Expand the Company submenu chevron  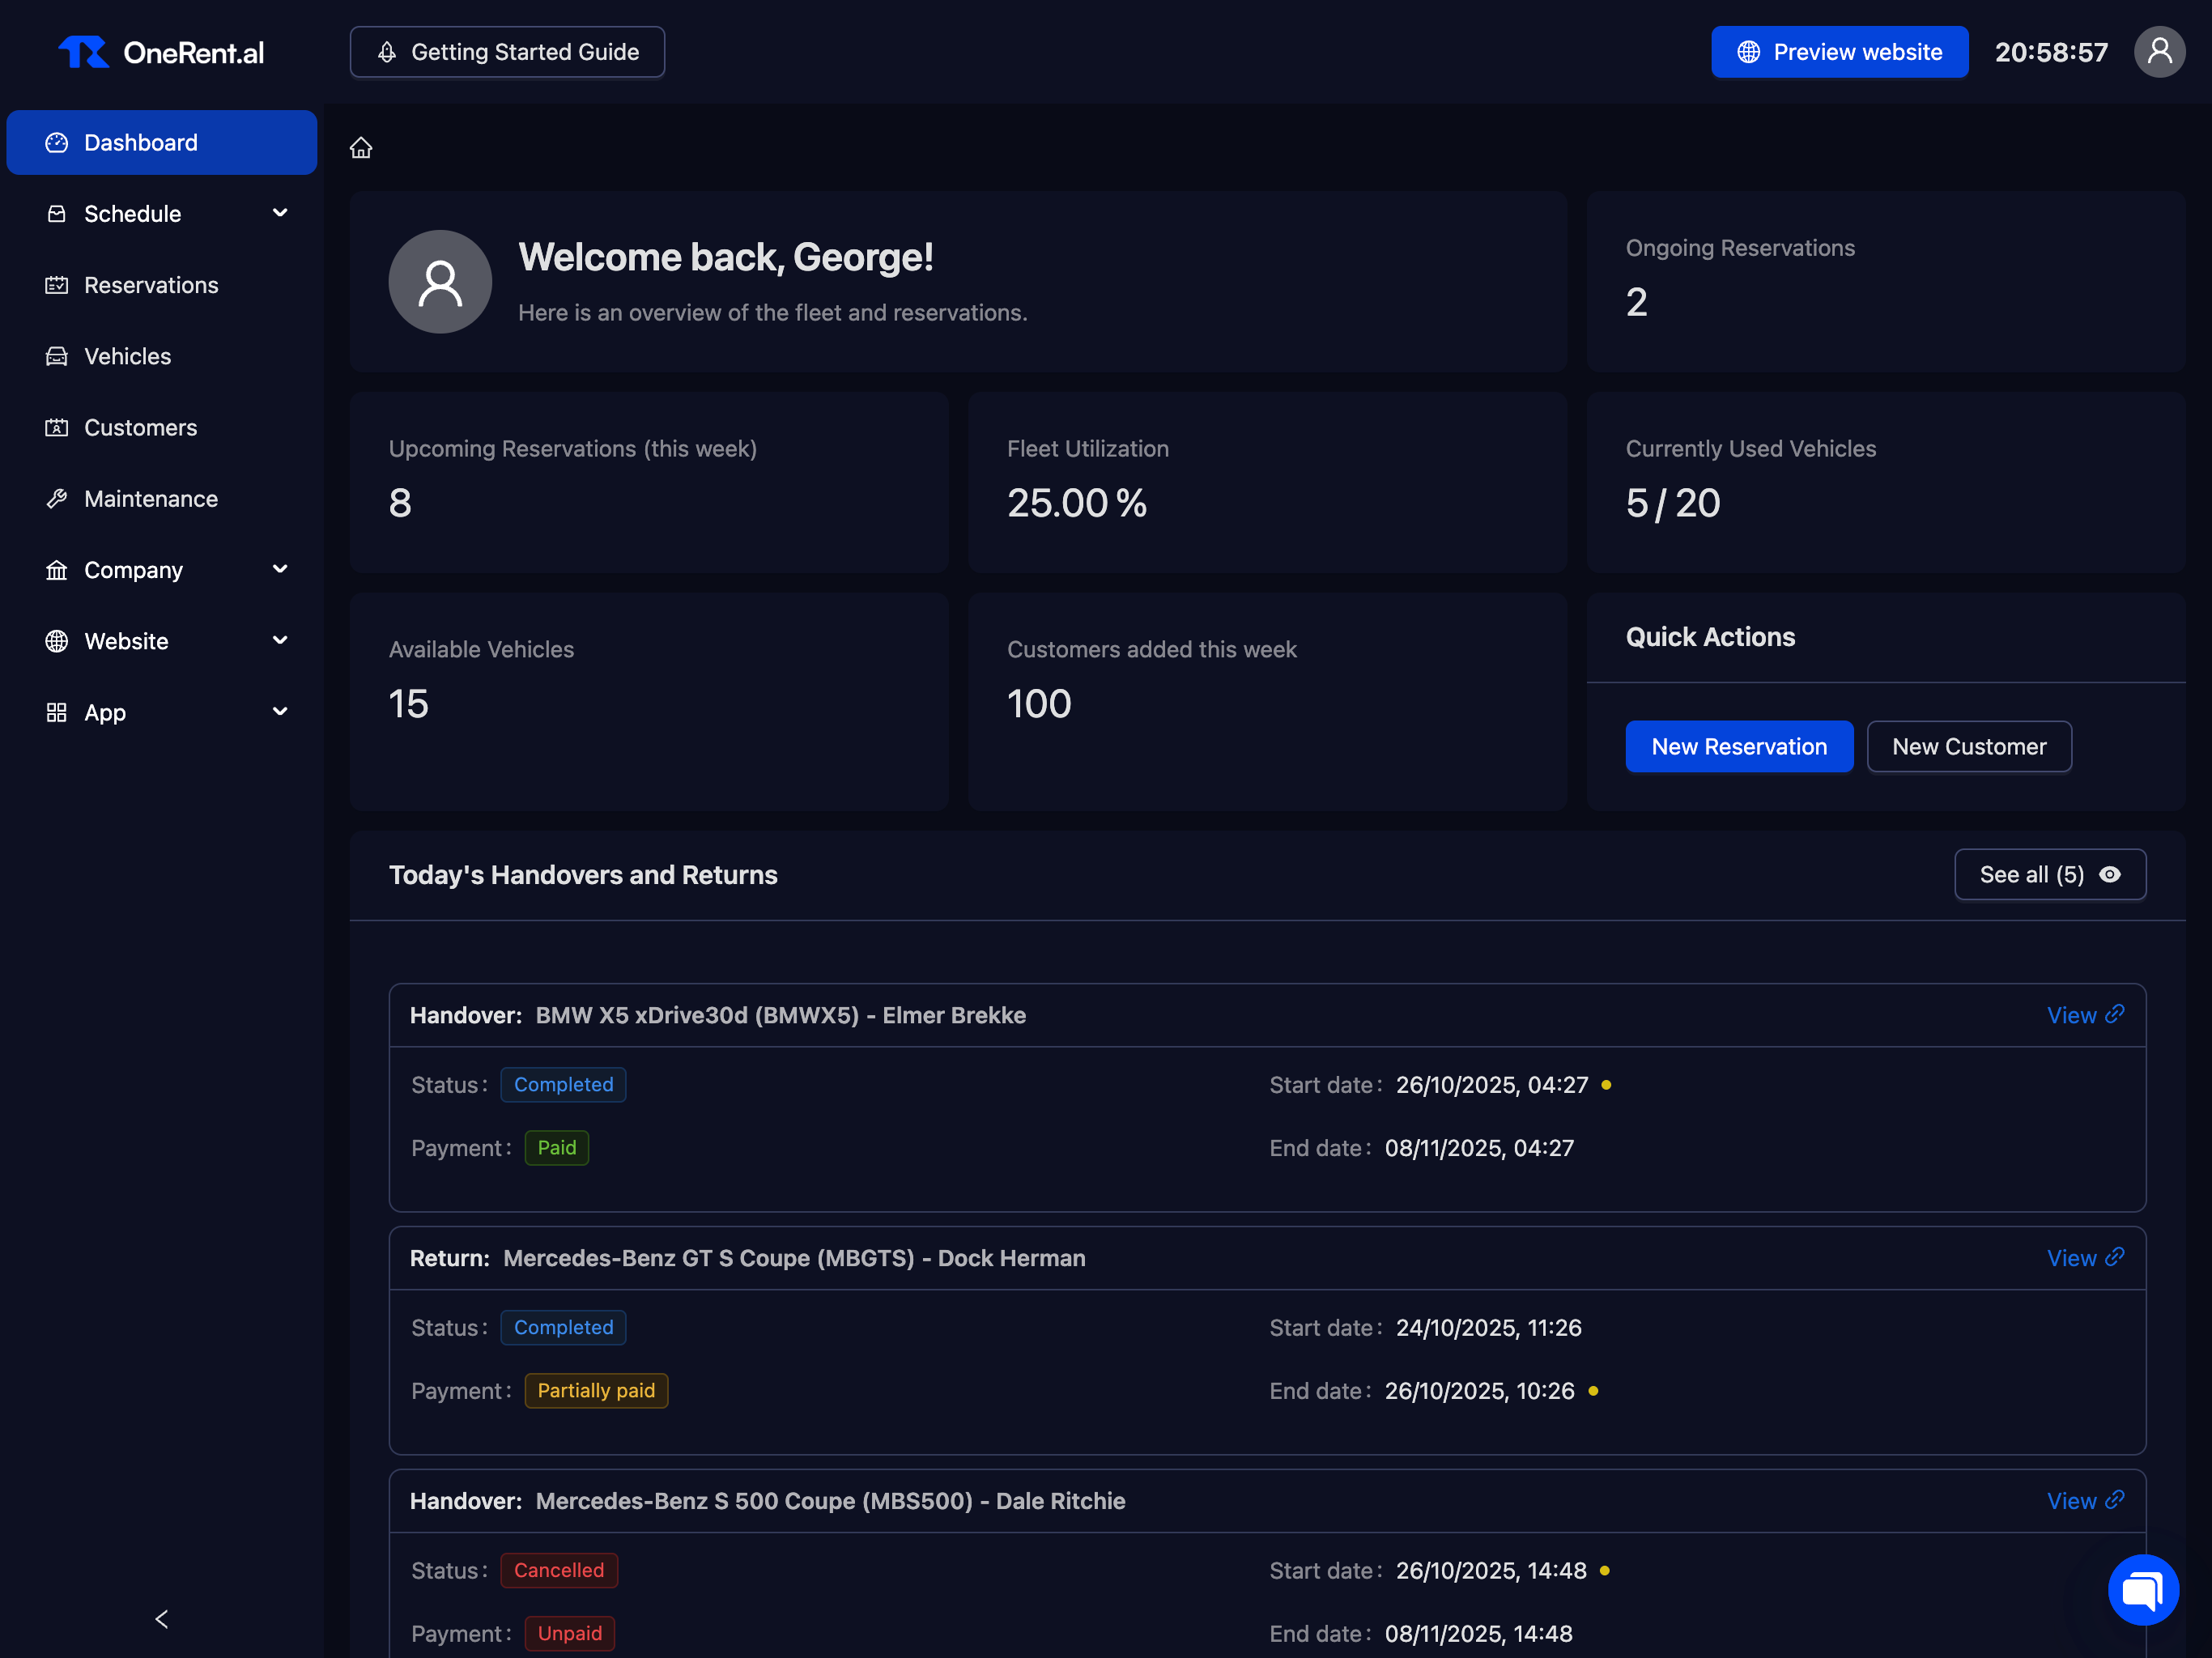click(x=280, y=569)
